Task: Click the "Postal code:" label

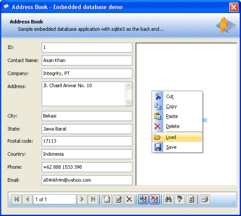Action: click(x=20, y=141)
